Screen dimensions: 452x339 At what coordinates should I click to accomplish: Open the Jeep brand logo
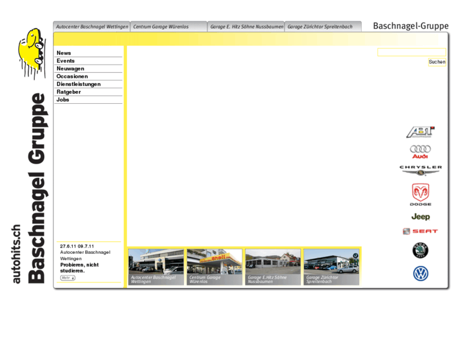point(420,216)
